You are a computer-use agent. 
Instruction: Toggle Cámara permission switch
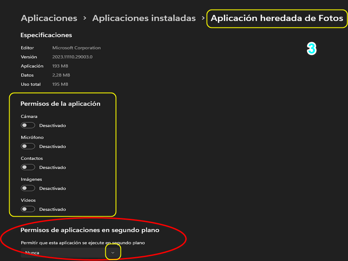(28, 125)
